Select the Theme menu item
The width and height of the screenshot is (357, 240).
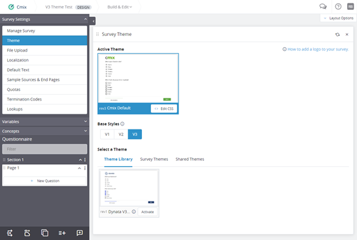[x=44, y=41]
